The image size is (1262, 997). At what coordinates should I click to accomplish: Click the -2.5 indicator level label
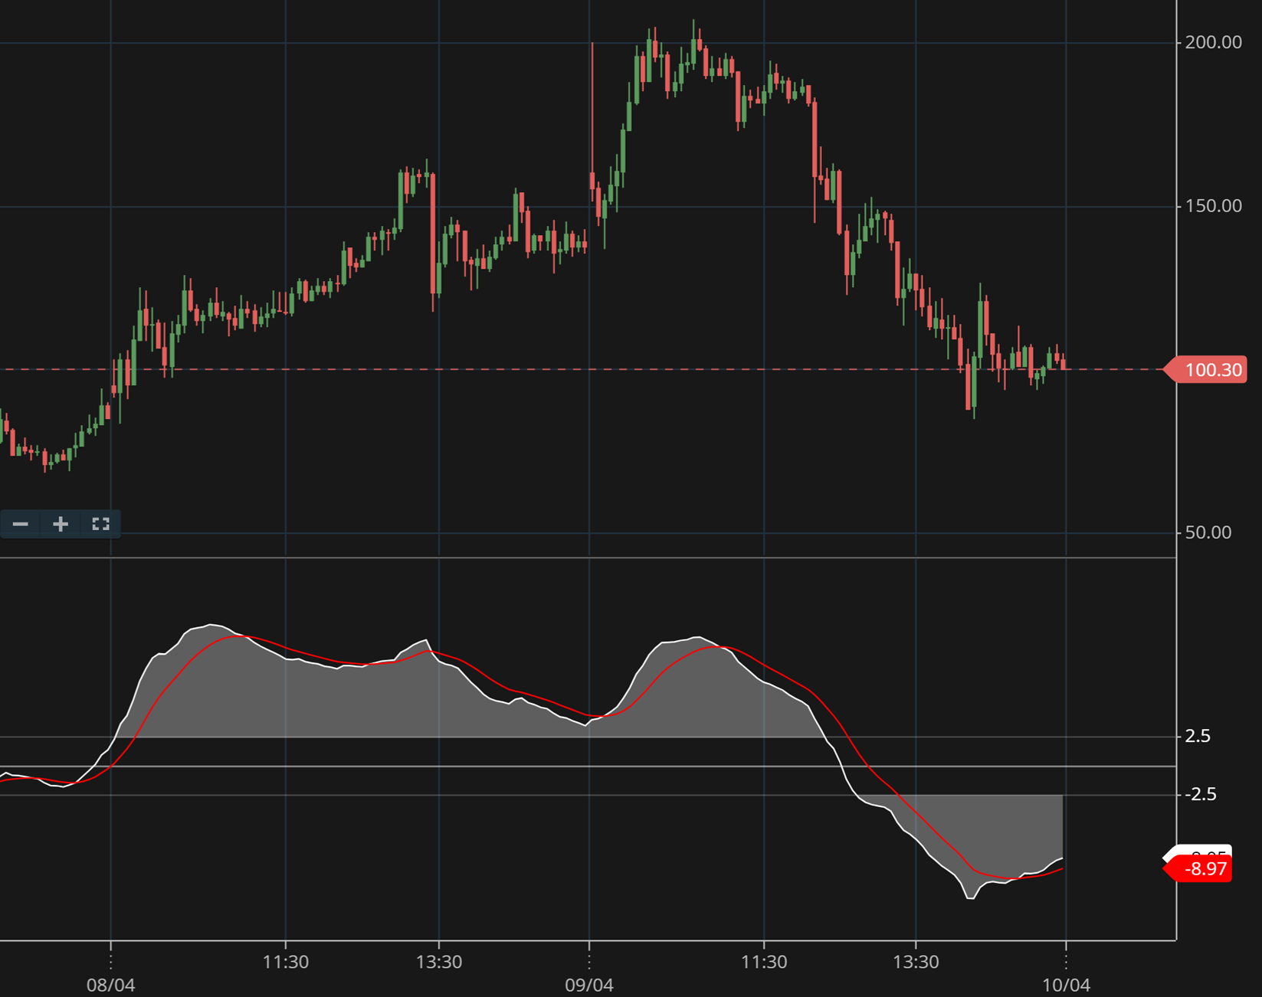point(1200,794)
